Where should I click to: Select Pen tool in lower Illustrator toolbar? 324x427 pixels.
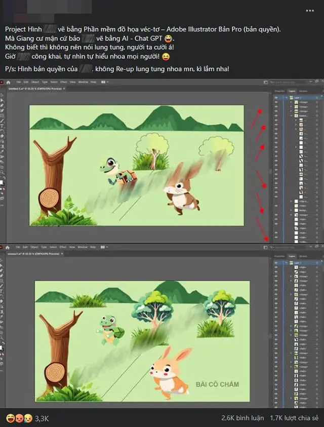[2, 270]
